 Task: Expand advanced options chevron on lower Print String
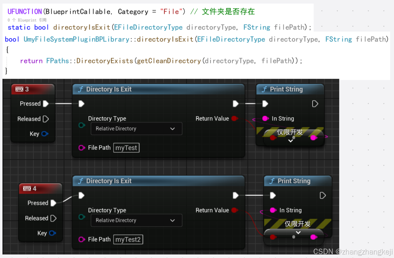pos(298,233)
